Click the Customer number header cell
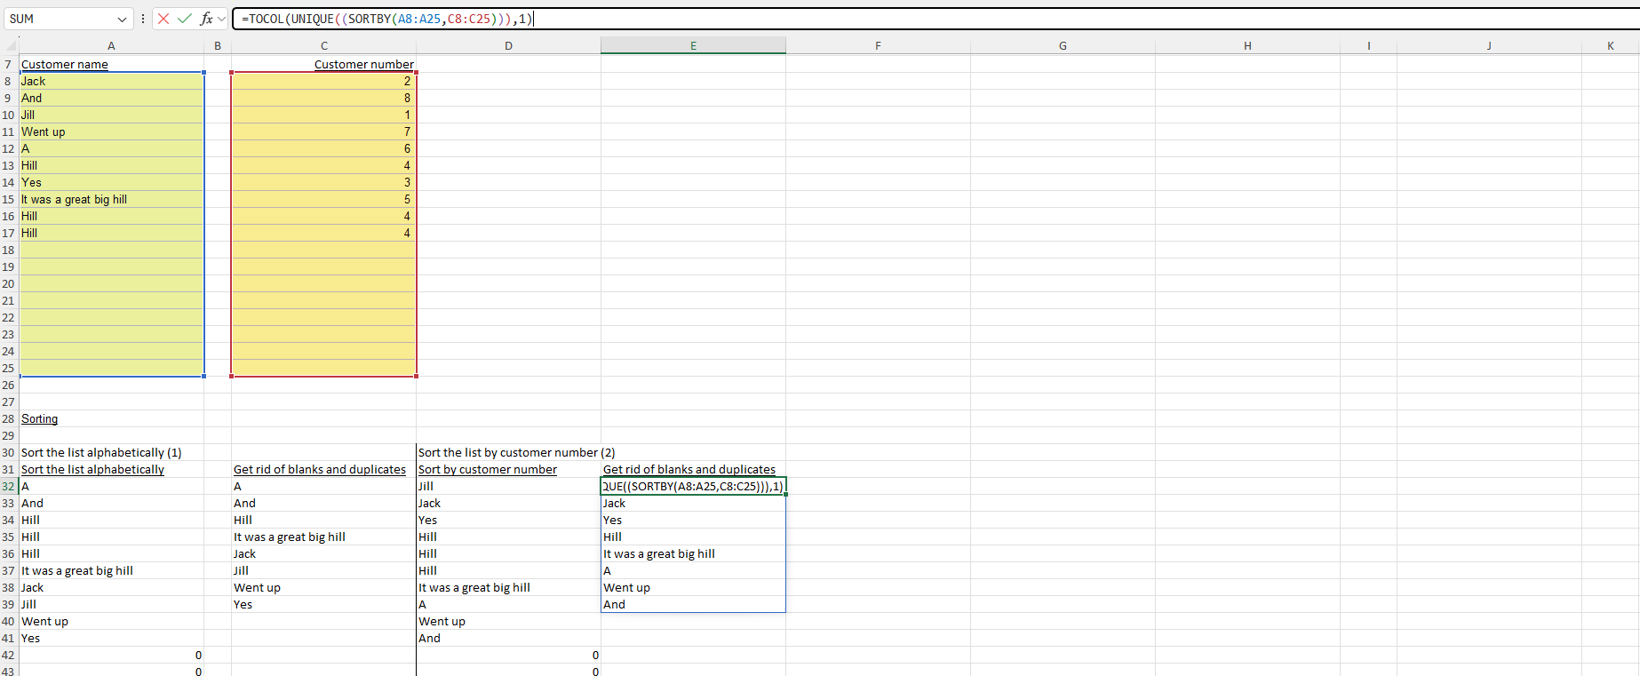This screenshot has width=1640, height=676. point(323,64)
